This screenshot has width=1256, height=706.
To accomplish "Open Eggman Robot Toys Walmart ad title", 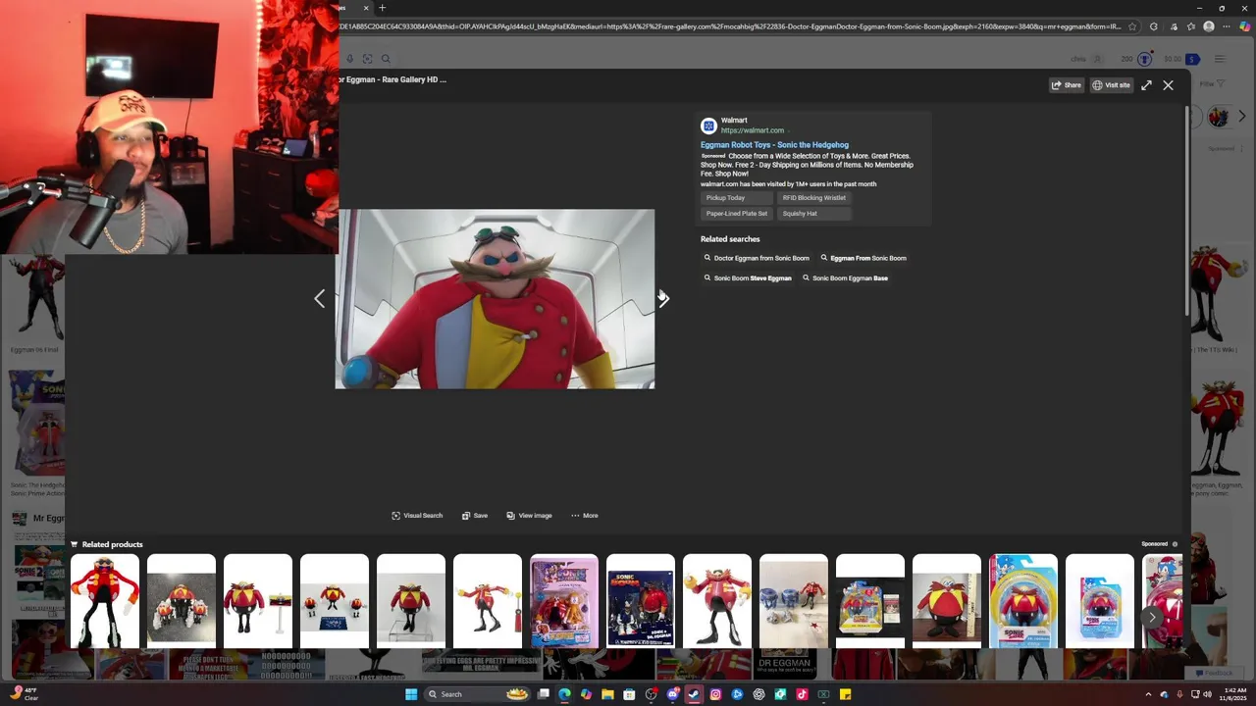I will click(x=774, y=145).
